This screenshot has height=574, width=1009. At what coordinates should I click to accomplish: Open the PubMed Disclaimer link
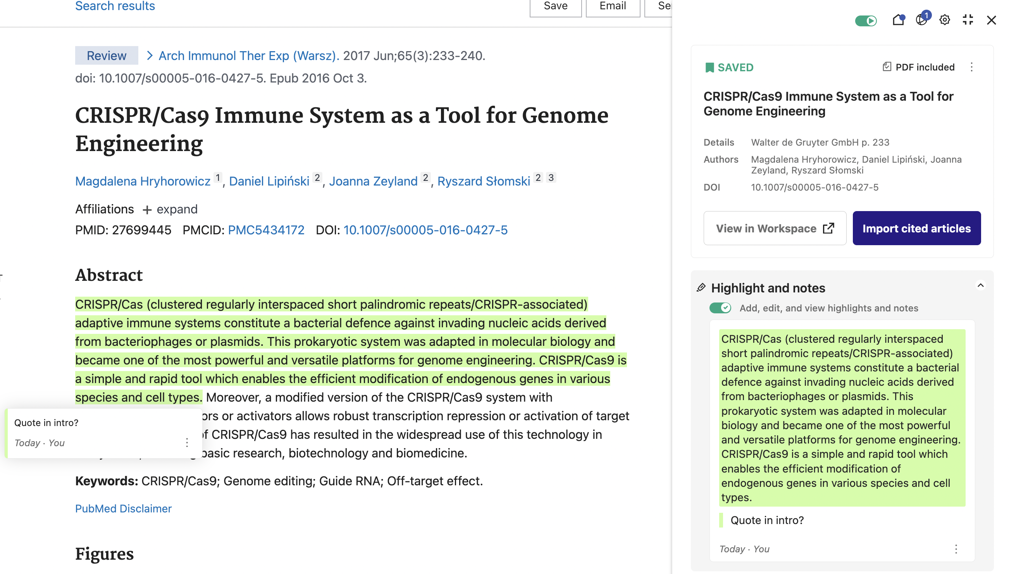tap(124, 509)
